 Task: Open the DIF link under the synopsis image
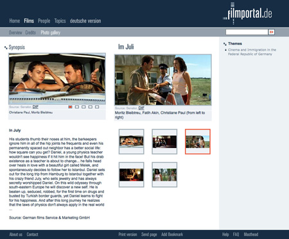(x=35, y=107)
